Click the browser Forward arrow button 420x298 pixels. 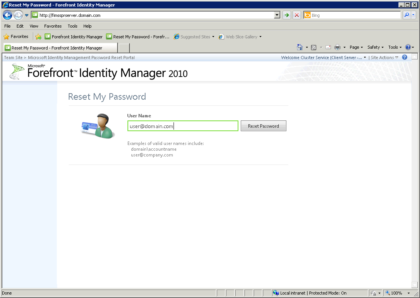coord(18,15)
